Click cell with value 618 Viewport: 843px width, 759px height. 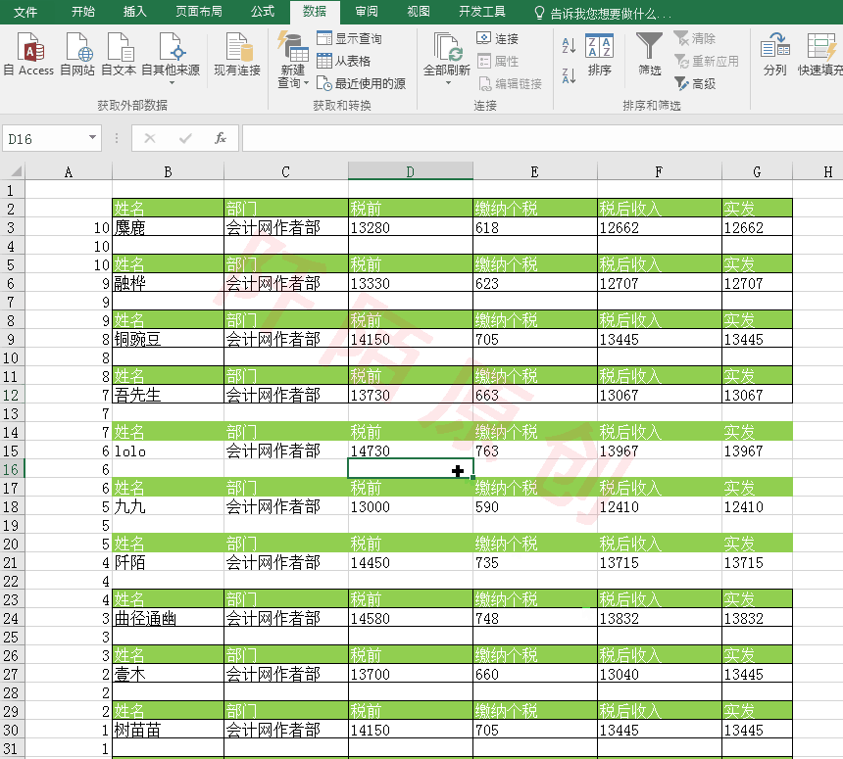coord(535,227)
